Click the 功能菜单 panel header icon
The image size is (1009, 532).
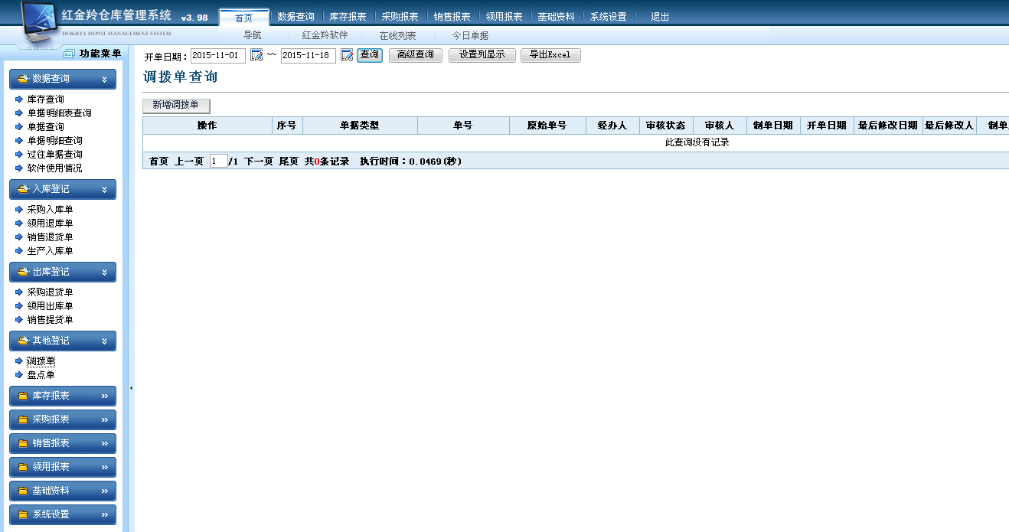click(x=69, y=54)
